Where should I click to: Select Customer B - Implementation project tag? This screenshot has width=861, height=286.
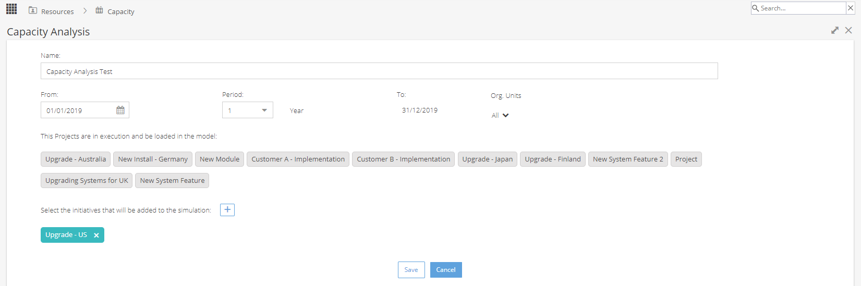tap(404, 159)
